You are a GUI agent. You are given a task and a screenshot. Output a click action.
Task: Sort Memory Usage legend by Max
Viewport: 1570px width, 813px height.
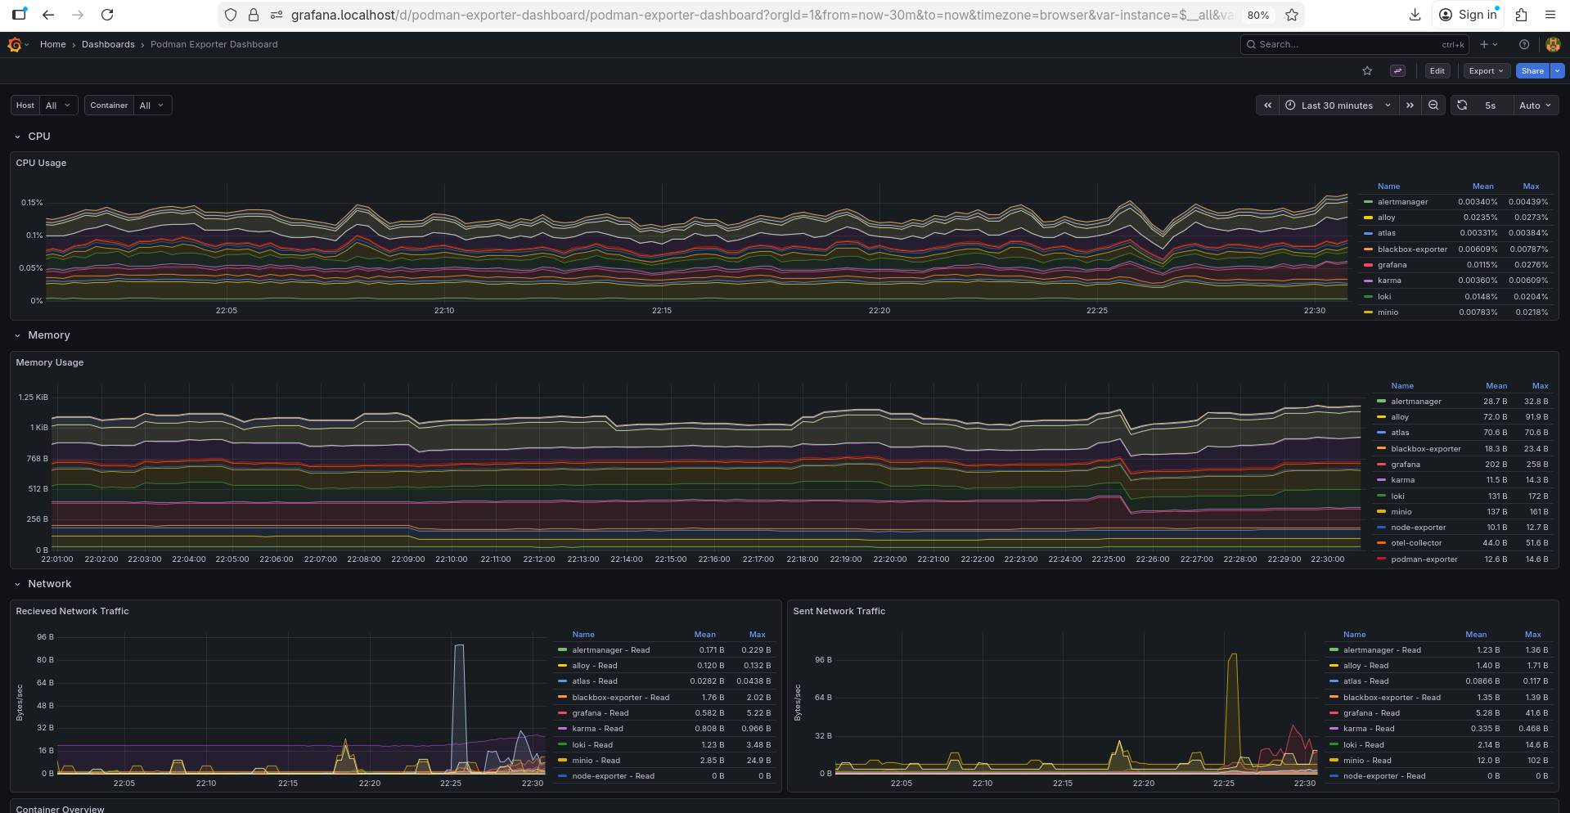click(x=1540, y=386)
